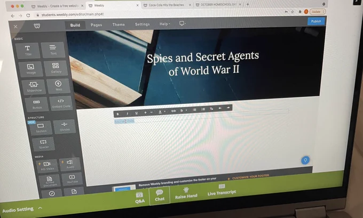Go forward in browser history
Screen dimensions: 363x218
[20, 15]
